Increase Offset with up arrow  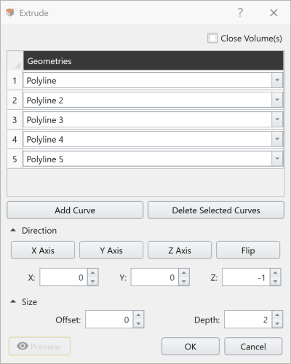click(x=138, y=315)
